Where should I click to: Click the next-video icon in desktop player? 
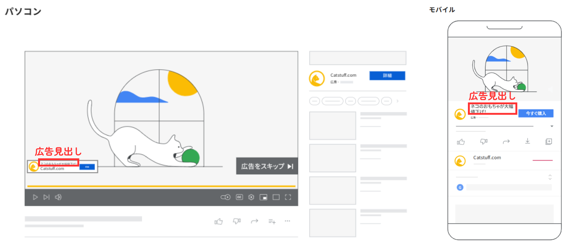(x=46, y=197)
